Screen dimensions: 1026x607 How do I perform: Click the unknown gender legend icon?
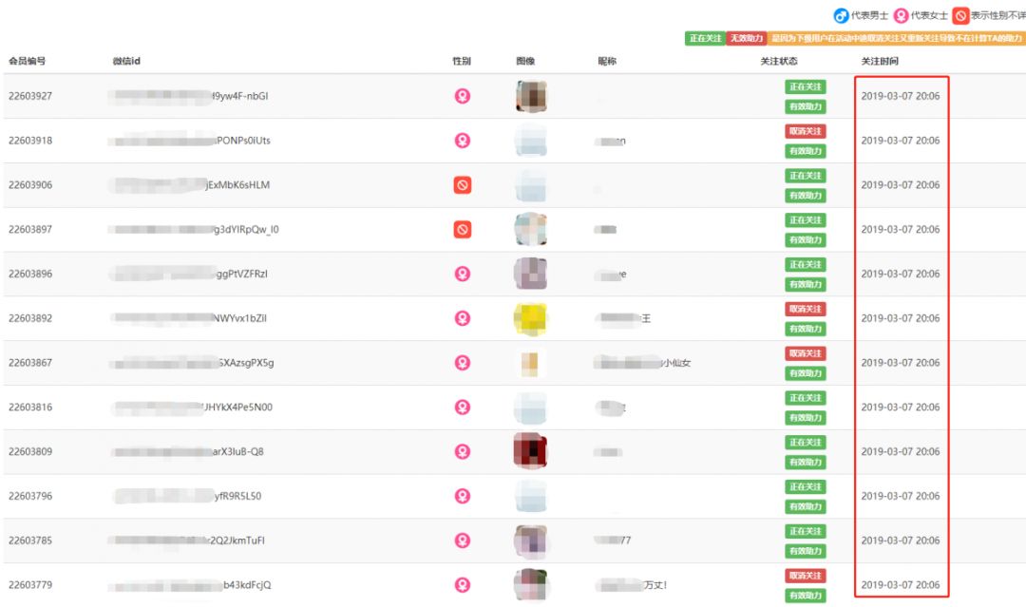(960, 15)
